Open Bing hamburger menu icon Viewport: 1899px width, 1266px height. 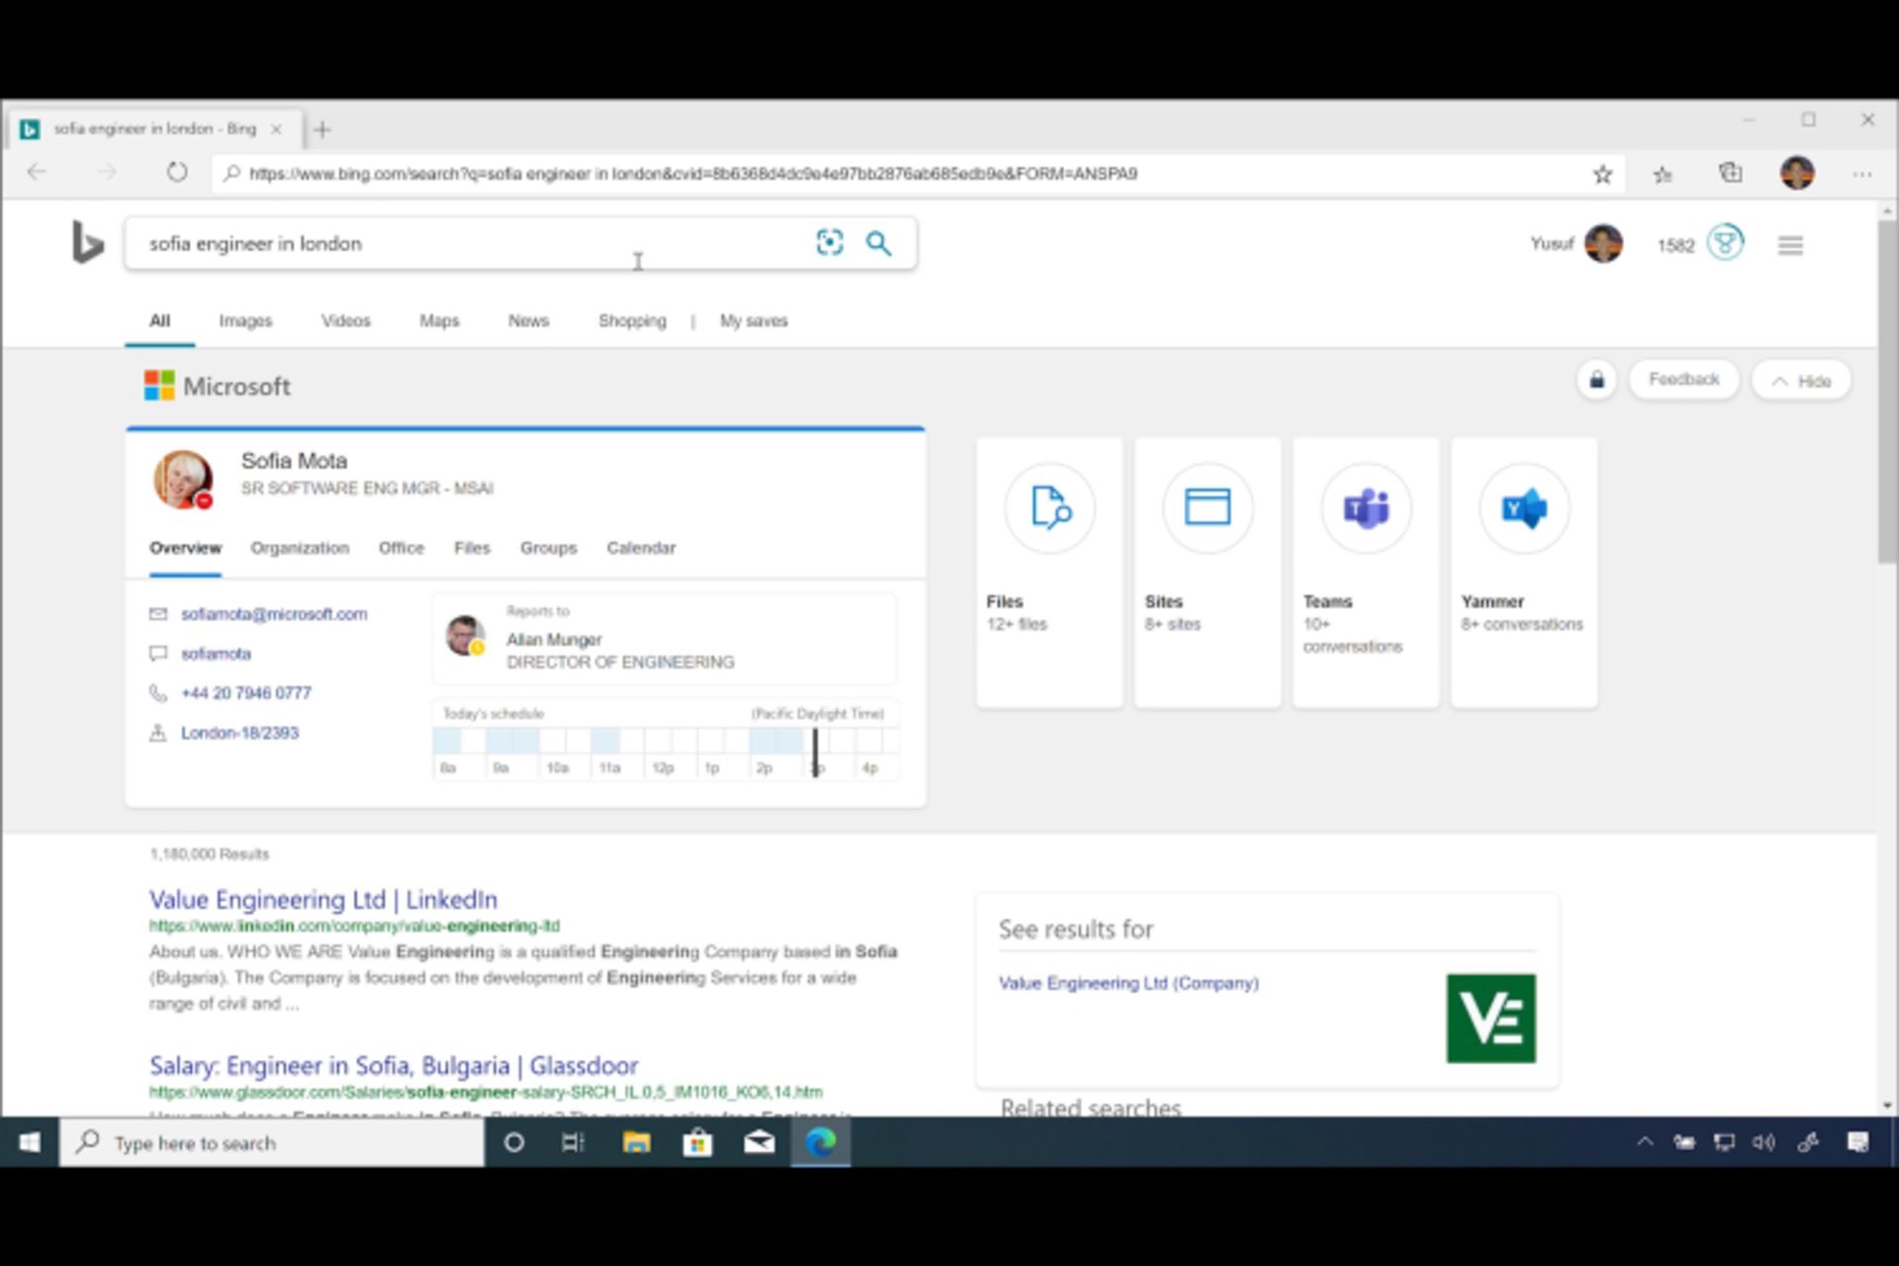pos(1789,244)
